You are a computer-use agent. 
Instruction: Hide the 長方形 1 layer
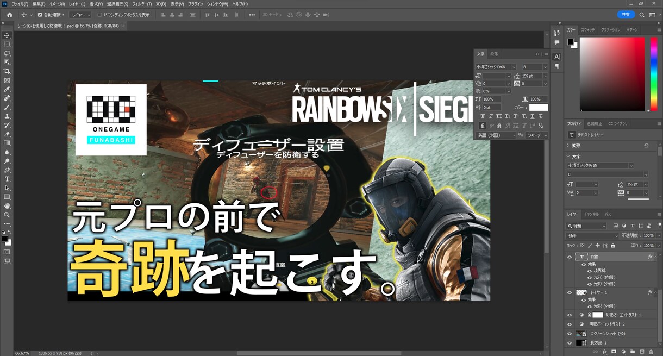(570, 343)
